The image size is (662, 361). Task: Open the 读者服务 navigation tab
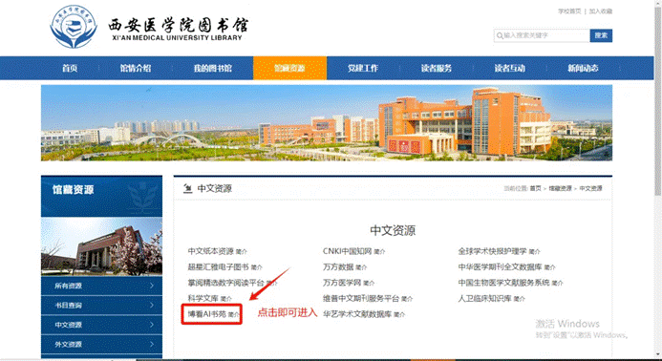pyautogui.click(x=437, y=68)
